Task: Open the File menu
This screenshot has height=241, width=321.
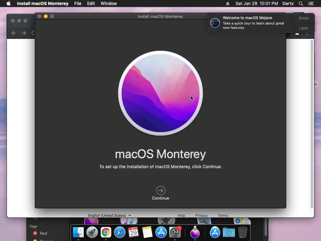Action: [x=78, y=3]
